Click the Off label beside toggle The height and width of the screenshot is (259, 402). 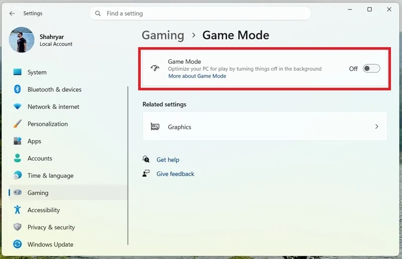coord(353,69)
